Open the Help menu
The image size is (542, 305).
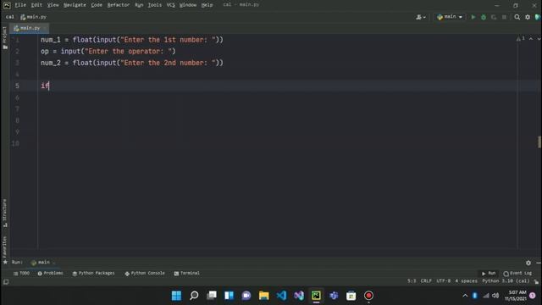[207, 5]
